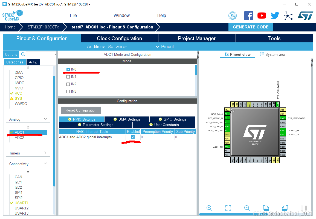
Task: Switch to System view
Action: coord(273,54)
